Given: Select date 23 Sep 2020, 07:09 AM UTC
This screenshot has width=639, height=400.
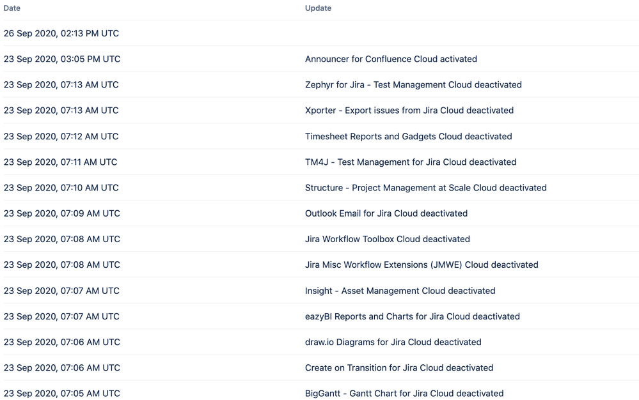Looking at the screenshot, I should (x=62, y=213).
